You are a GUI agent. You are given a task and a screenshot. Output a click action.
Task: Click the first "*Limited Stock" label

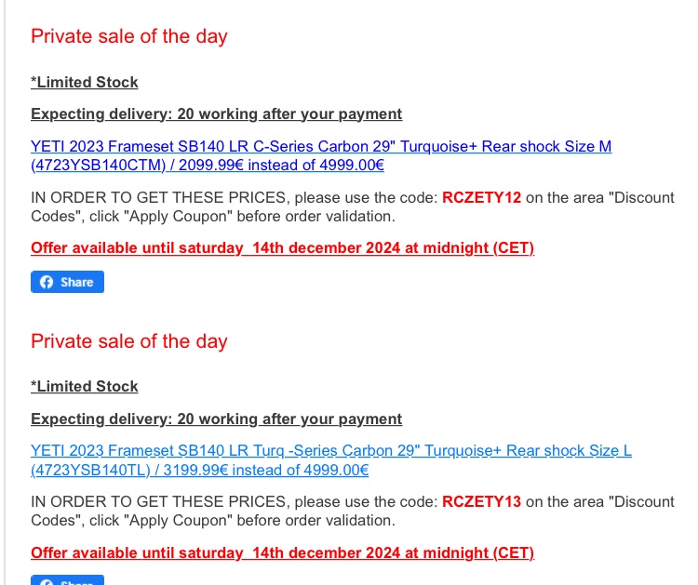pos(85,82)
